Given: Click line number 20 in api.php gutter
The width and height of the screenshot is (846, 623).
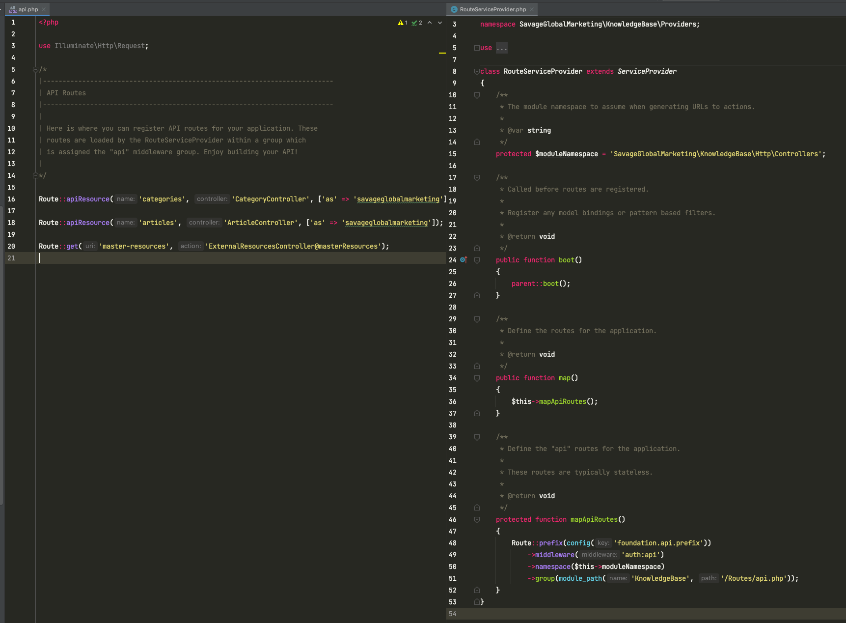Looking at the screenshot, I should pos(11,246).
